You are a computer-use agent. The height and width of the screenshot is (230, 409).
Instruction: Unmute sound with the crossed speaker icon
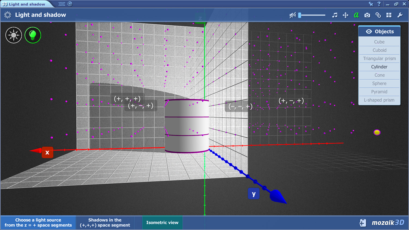point(292,15)
